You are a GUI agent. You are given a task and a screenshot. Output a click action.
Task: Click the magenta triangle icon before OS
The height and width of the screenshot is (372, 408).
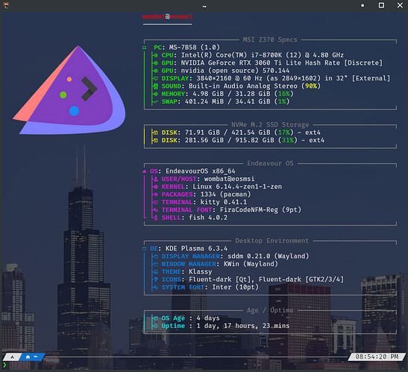coord(145,171)
